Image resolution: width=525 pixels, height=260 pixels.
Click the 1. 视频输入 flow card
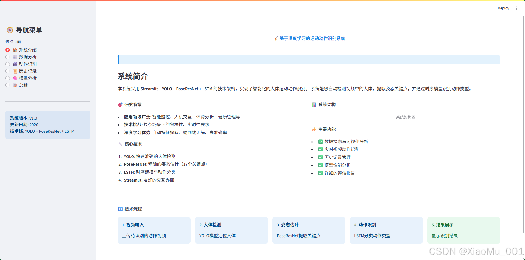pos(154,230)
